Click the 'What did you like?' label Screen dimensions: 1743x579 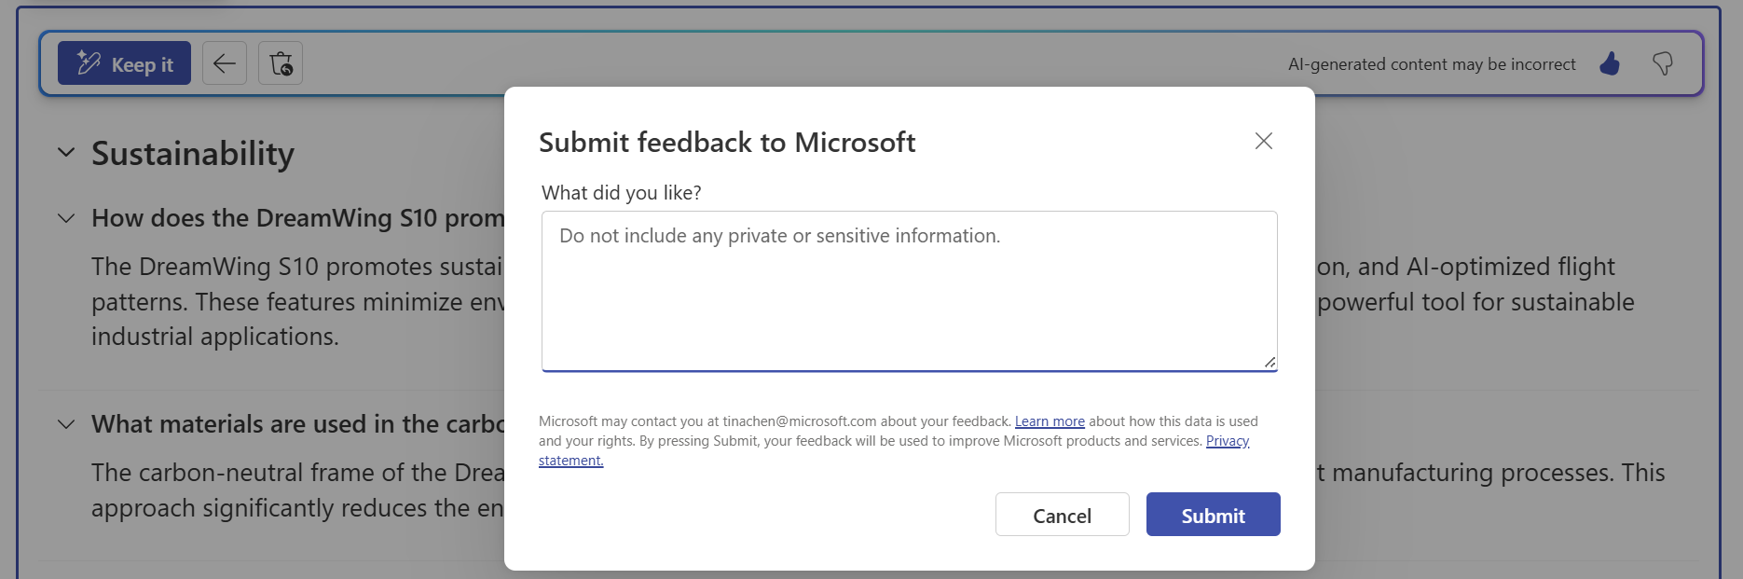(622, 193)
